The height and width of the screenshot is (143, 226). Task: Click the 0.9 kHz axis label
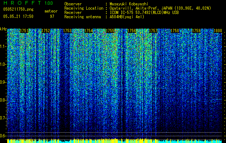3,82
